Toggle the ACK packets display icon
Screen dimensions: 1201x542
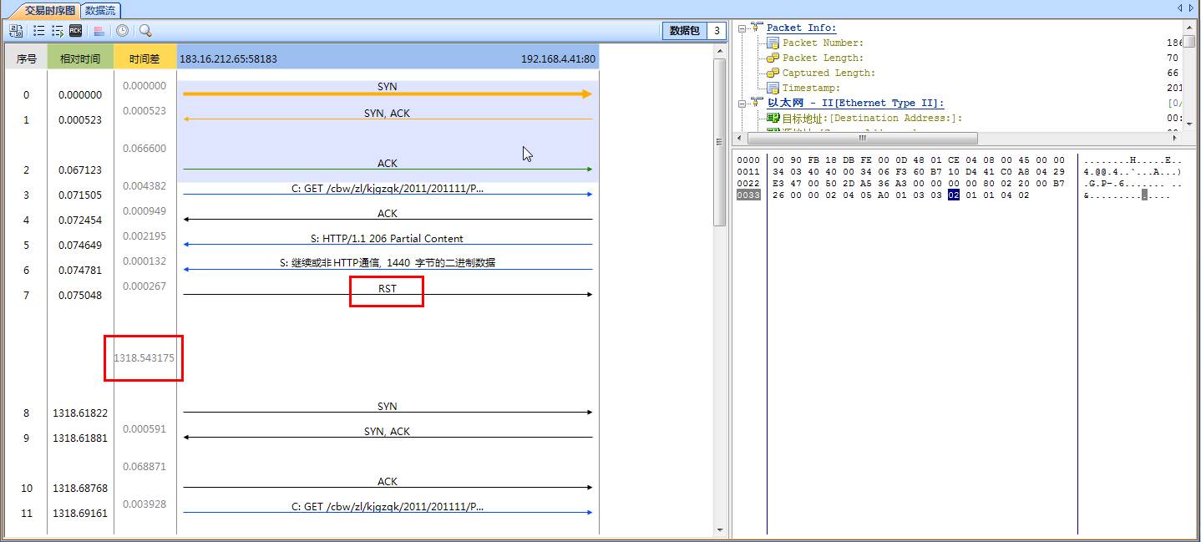(x=75, y=31)
